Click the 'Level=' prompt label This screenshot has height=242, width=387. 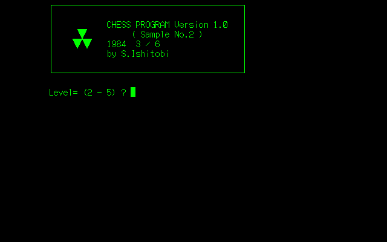click(x=63, y=93)
